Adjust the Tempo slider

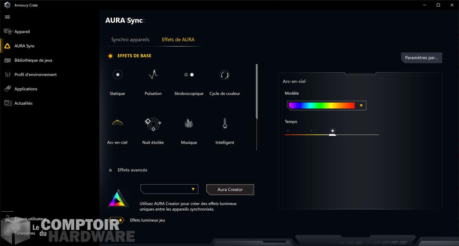tap(332, 134)
